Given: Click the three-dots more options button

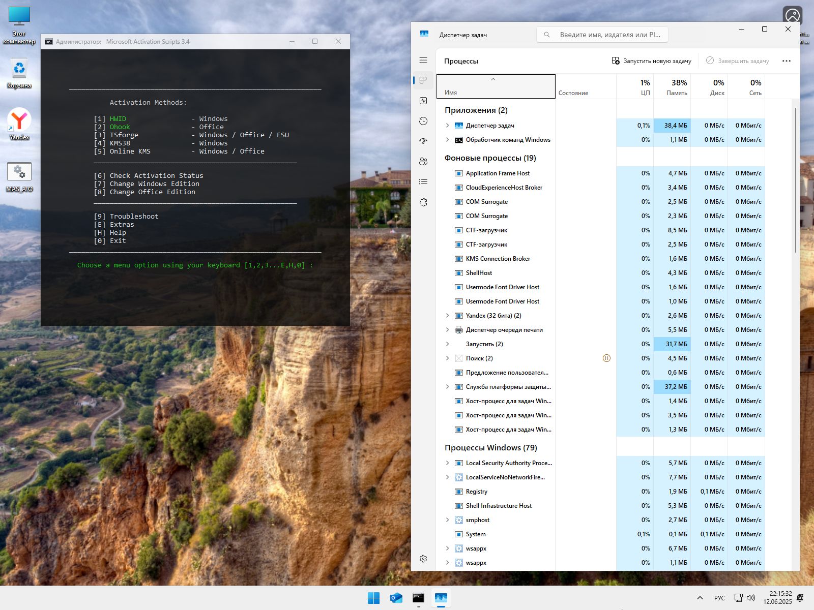Looking at the screenshot, I should pyautogui.click(x=787, y=61).
